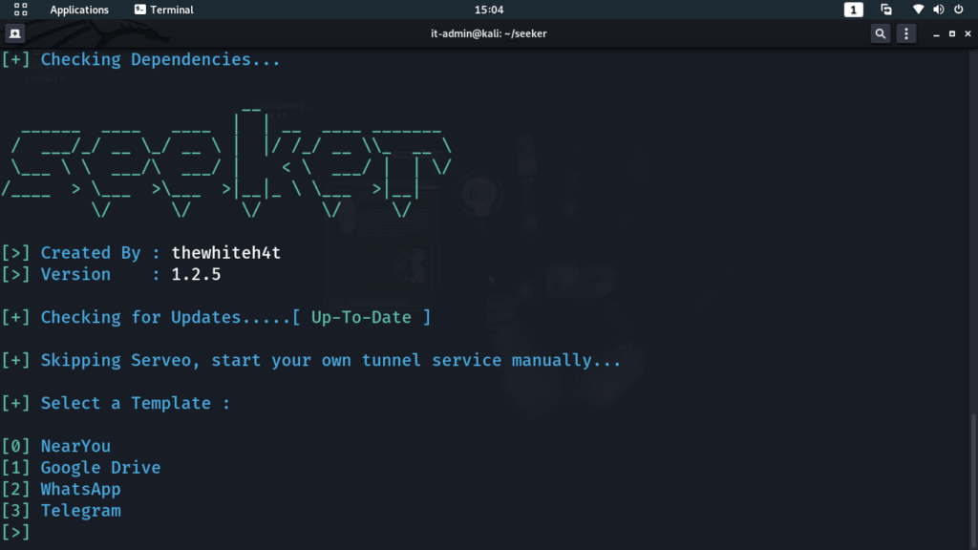
Task: Click the volume speaker icon
Action: coord(938,10)
